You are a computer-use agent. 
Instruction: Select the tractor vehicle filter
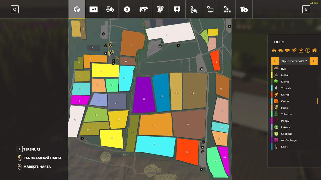274,50
